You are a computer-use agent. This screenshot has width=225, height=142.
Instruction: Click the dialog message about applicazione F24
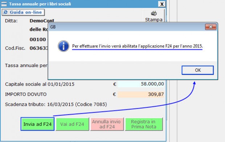click(x=138, y=46)
